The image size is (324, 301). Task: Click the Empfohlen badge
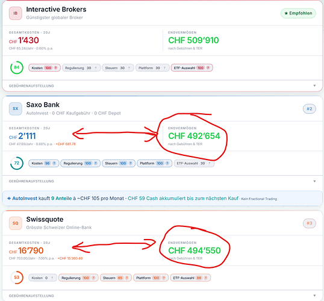298,13
